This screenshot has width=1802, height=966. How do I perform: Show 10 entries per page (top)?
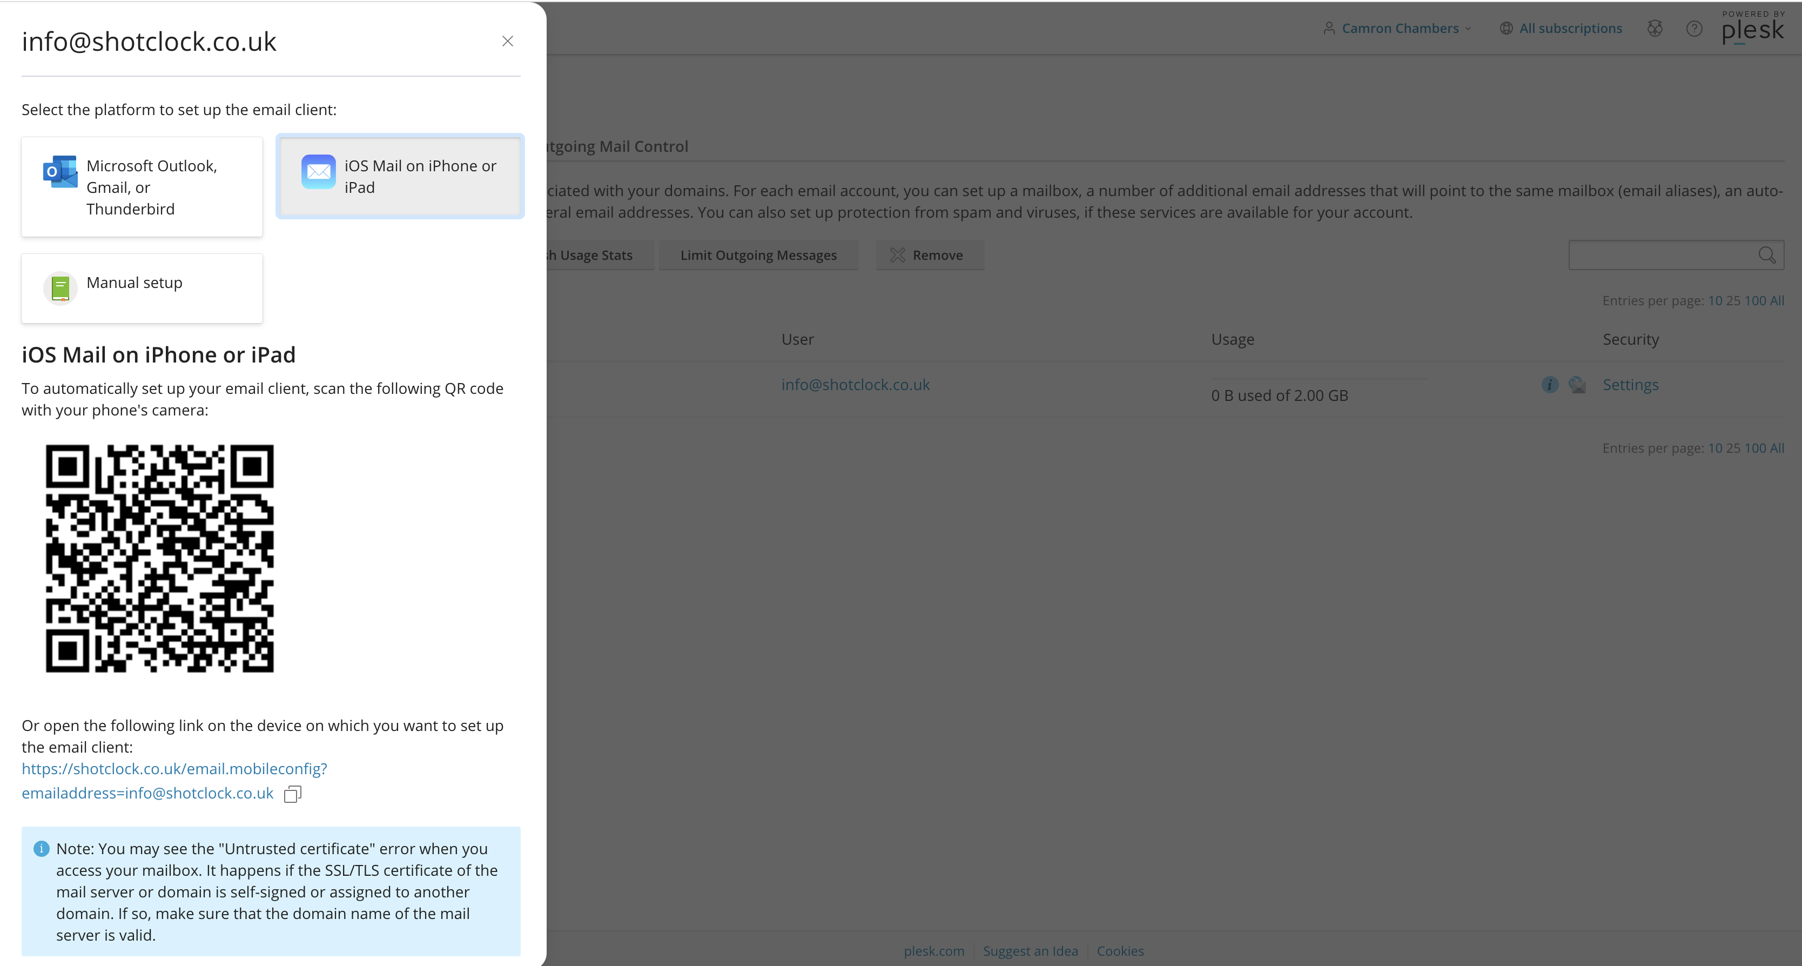coord(1714,301)
